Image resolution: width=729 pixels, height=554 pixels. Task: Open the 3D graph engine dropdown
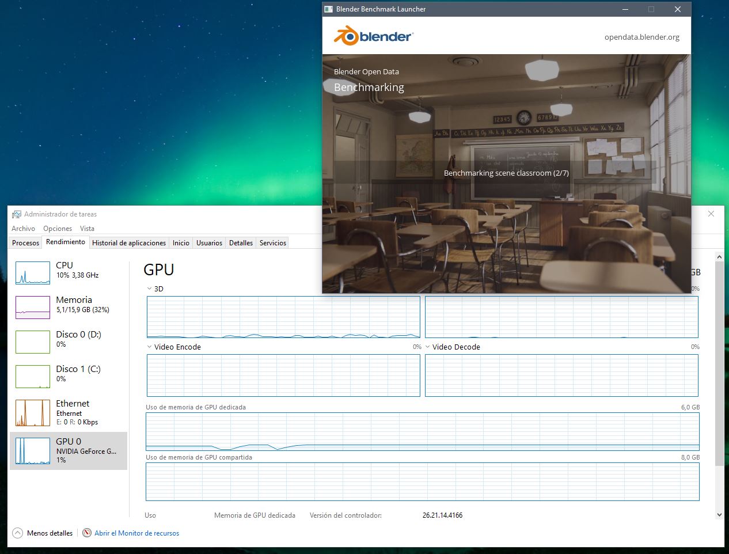(150, 289)
